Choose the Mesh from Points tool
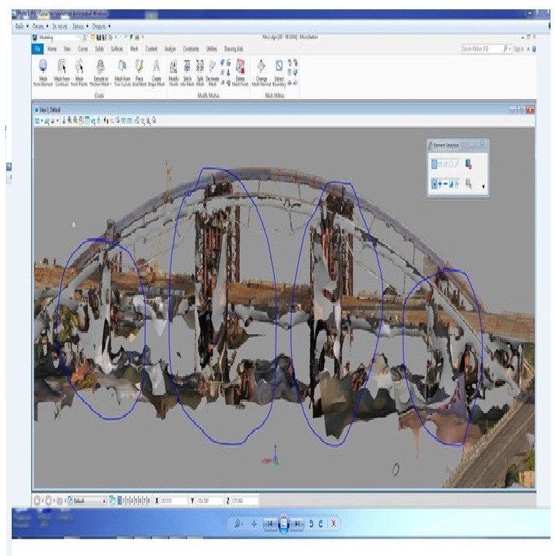The width and height of the screenshot is (556, 556). [79, 72]
